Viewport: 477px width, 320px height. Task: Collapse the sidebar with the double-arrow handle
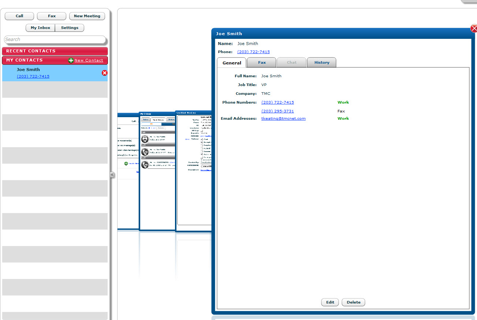[112, 175]
